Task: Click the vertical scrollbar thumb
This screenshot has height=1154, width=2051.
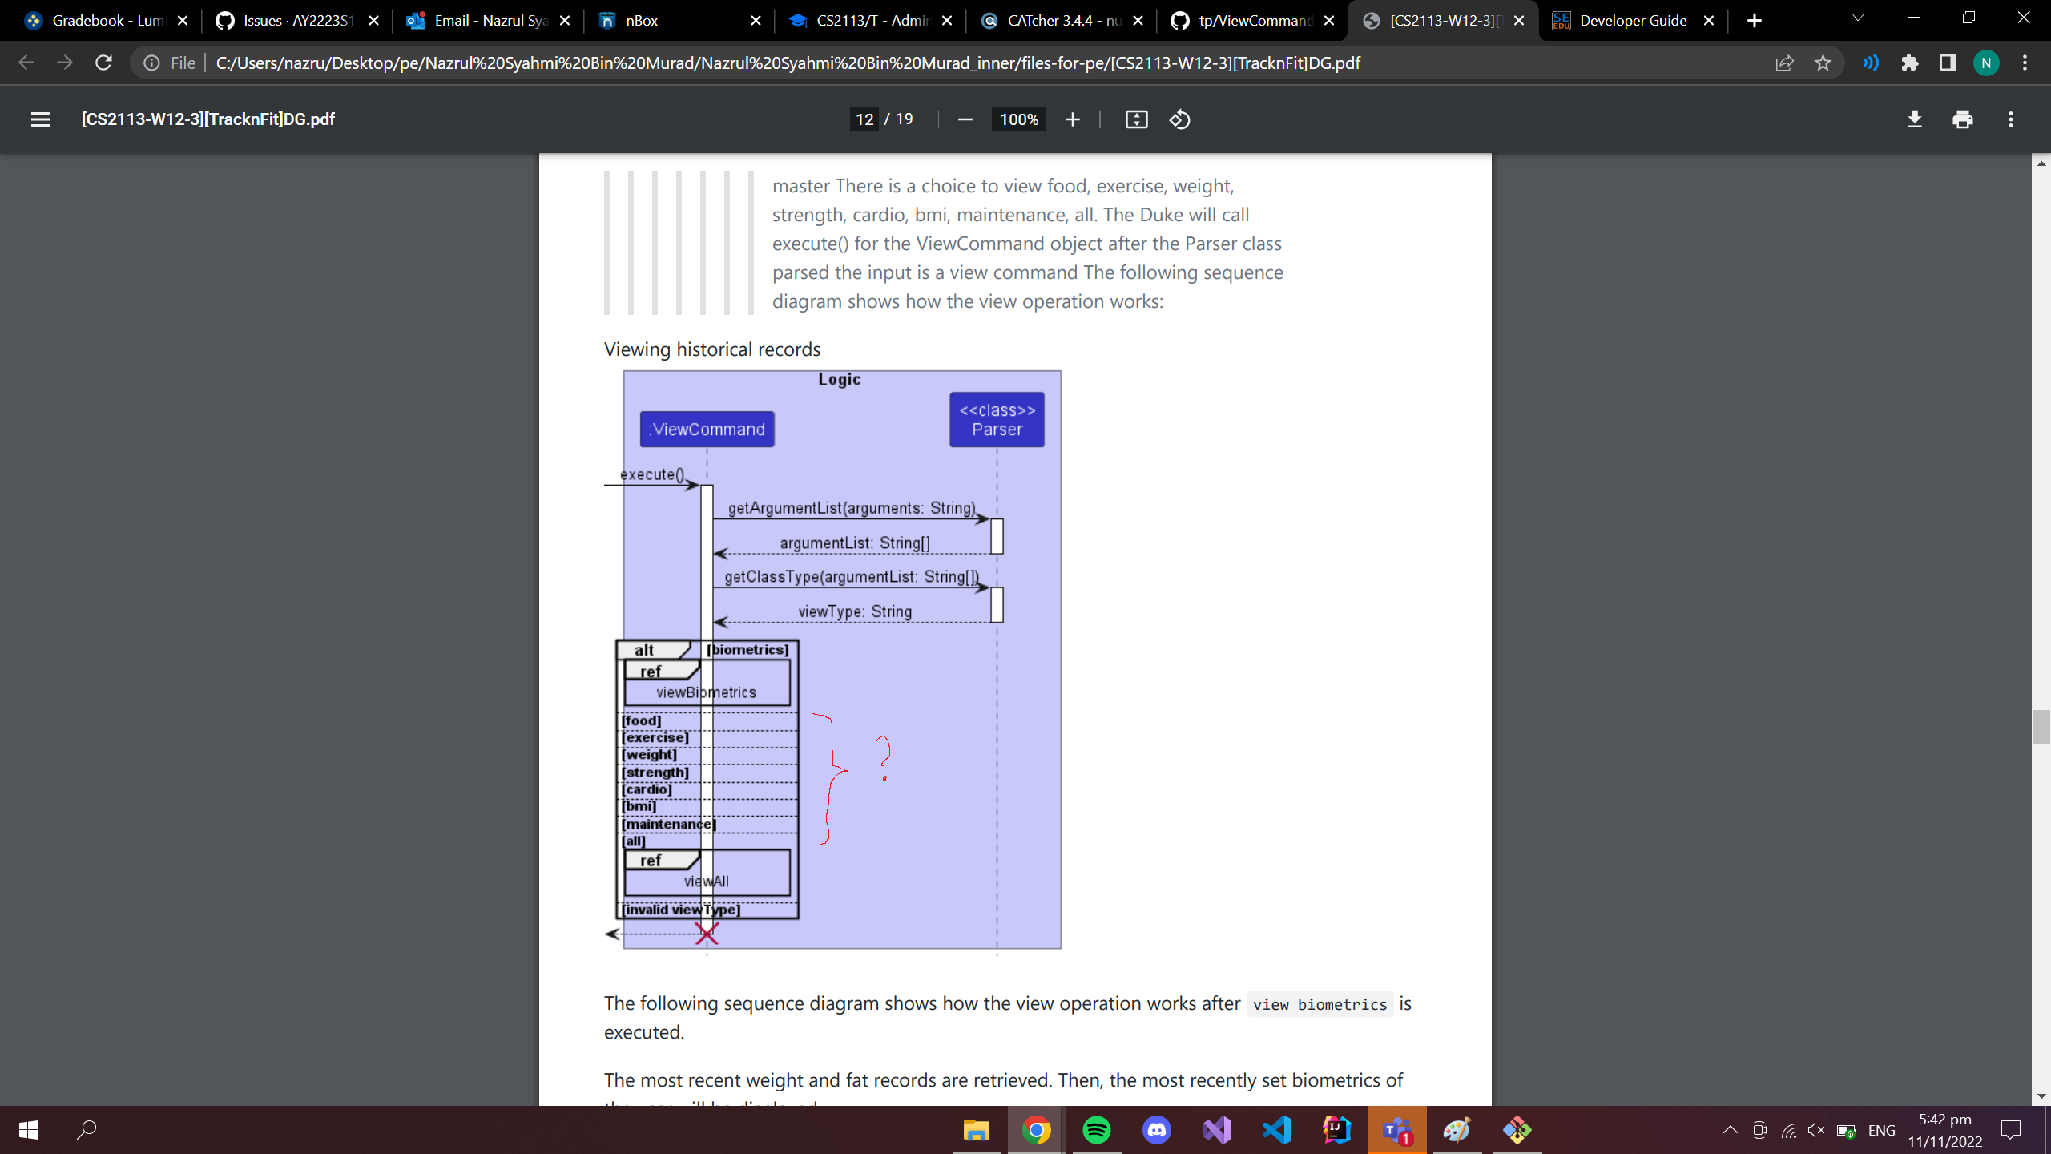Action: point(2041,726)
